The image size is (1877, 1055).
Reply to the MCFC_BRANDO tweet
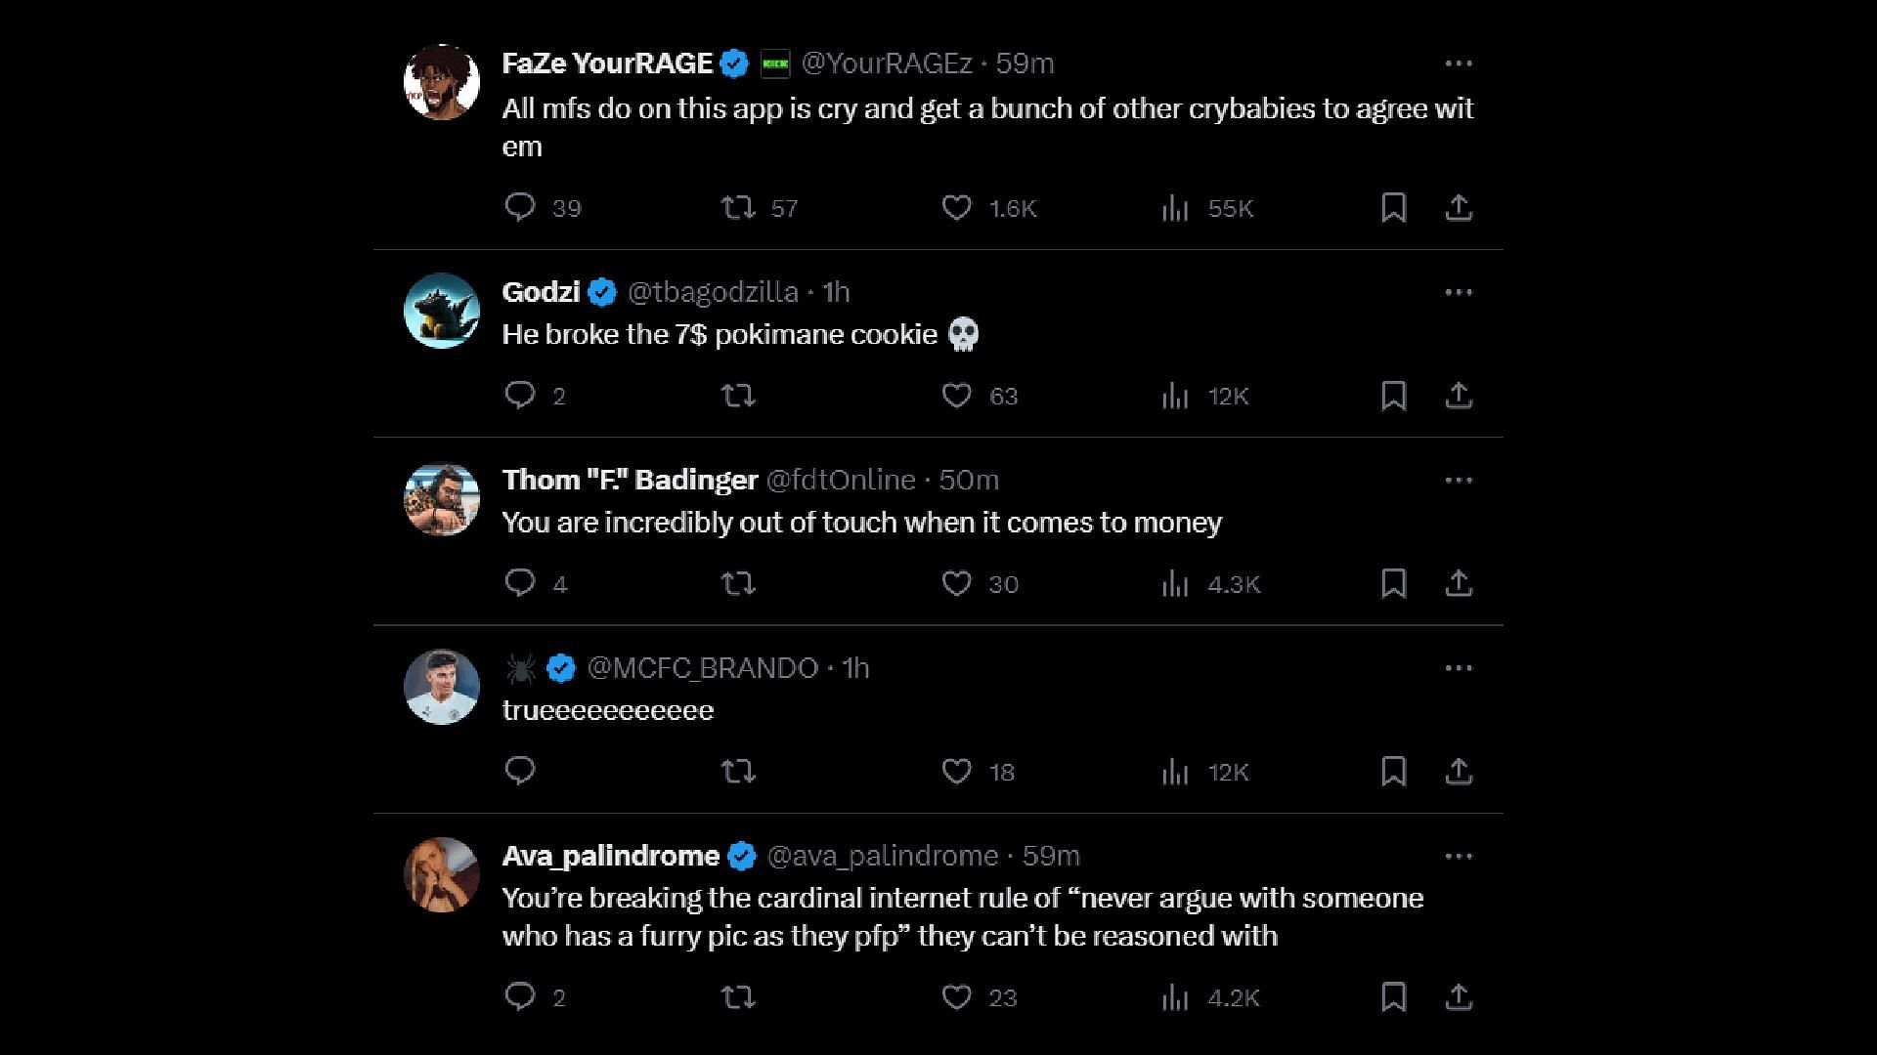(520, 771)
